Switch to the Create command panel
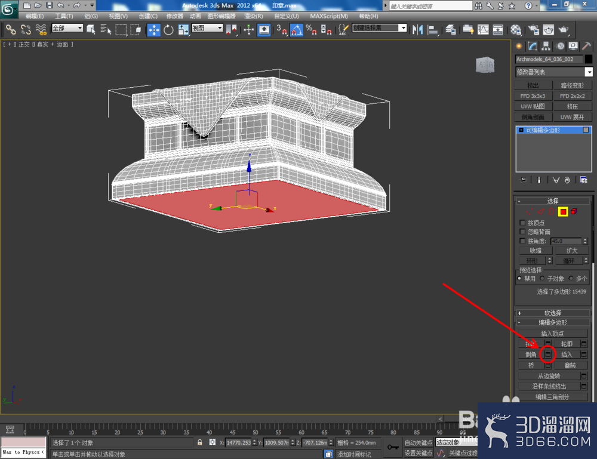597x459 pixels. click(x=519, y=47)
